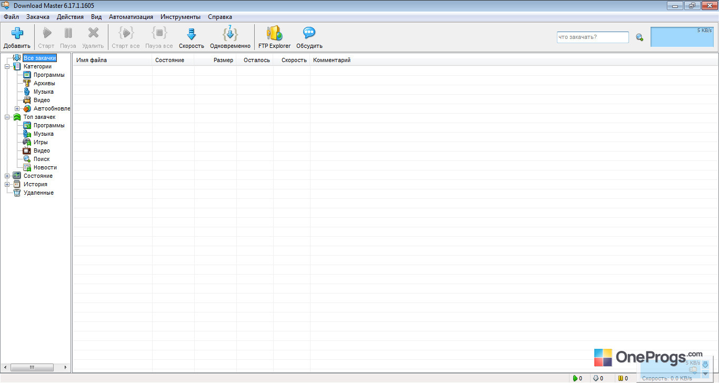The height and width of the screenshot is (383, 719).
Task: Click the Старт все toolbar icon
Action: pos(126,33)
